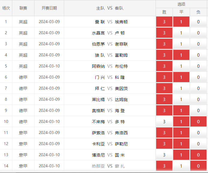
Task: Click the match text 曼联 VS 埃弗顿
Action: click(x=111, y=22)
